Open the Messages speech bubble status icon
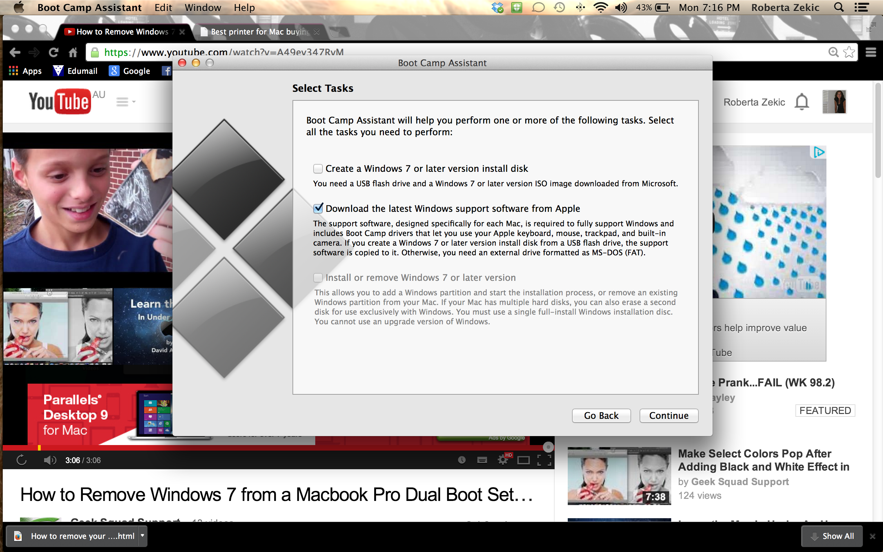This screenshot has height=552, width=883. (538, 7)
